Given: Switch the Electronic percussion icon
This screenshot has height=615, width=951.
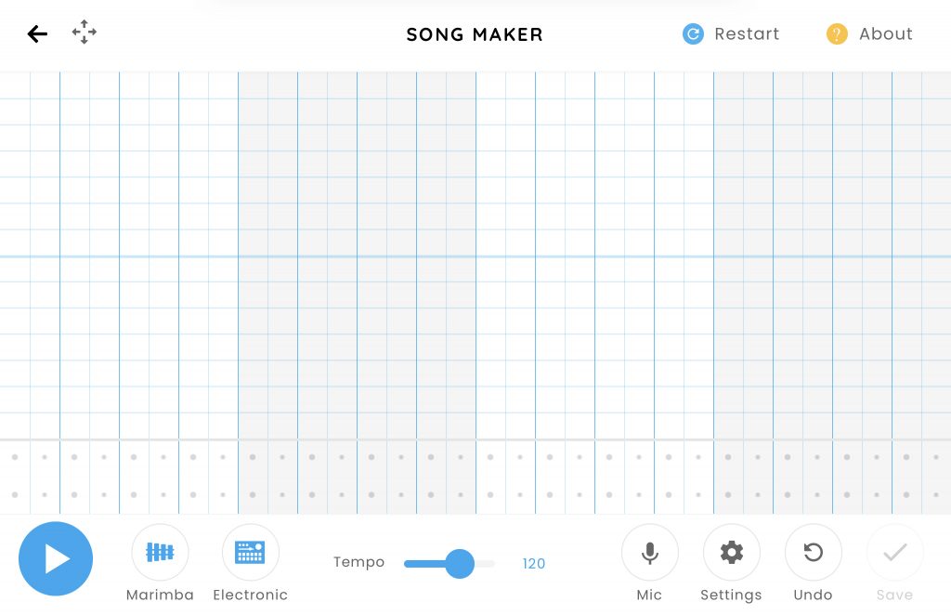Looking at the screenshot, I should pos(251,553).
